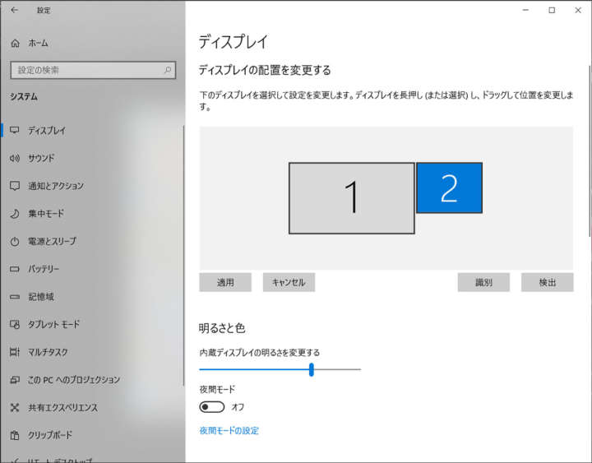The height and width of the screenshot is (463, 592).
Task: Select display 2 blue rectangle
Action: click(449, 188)
